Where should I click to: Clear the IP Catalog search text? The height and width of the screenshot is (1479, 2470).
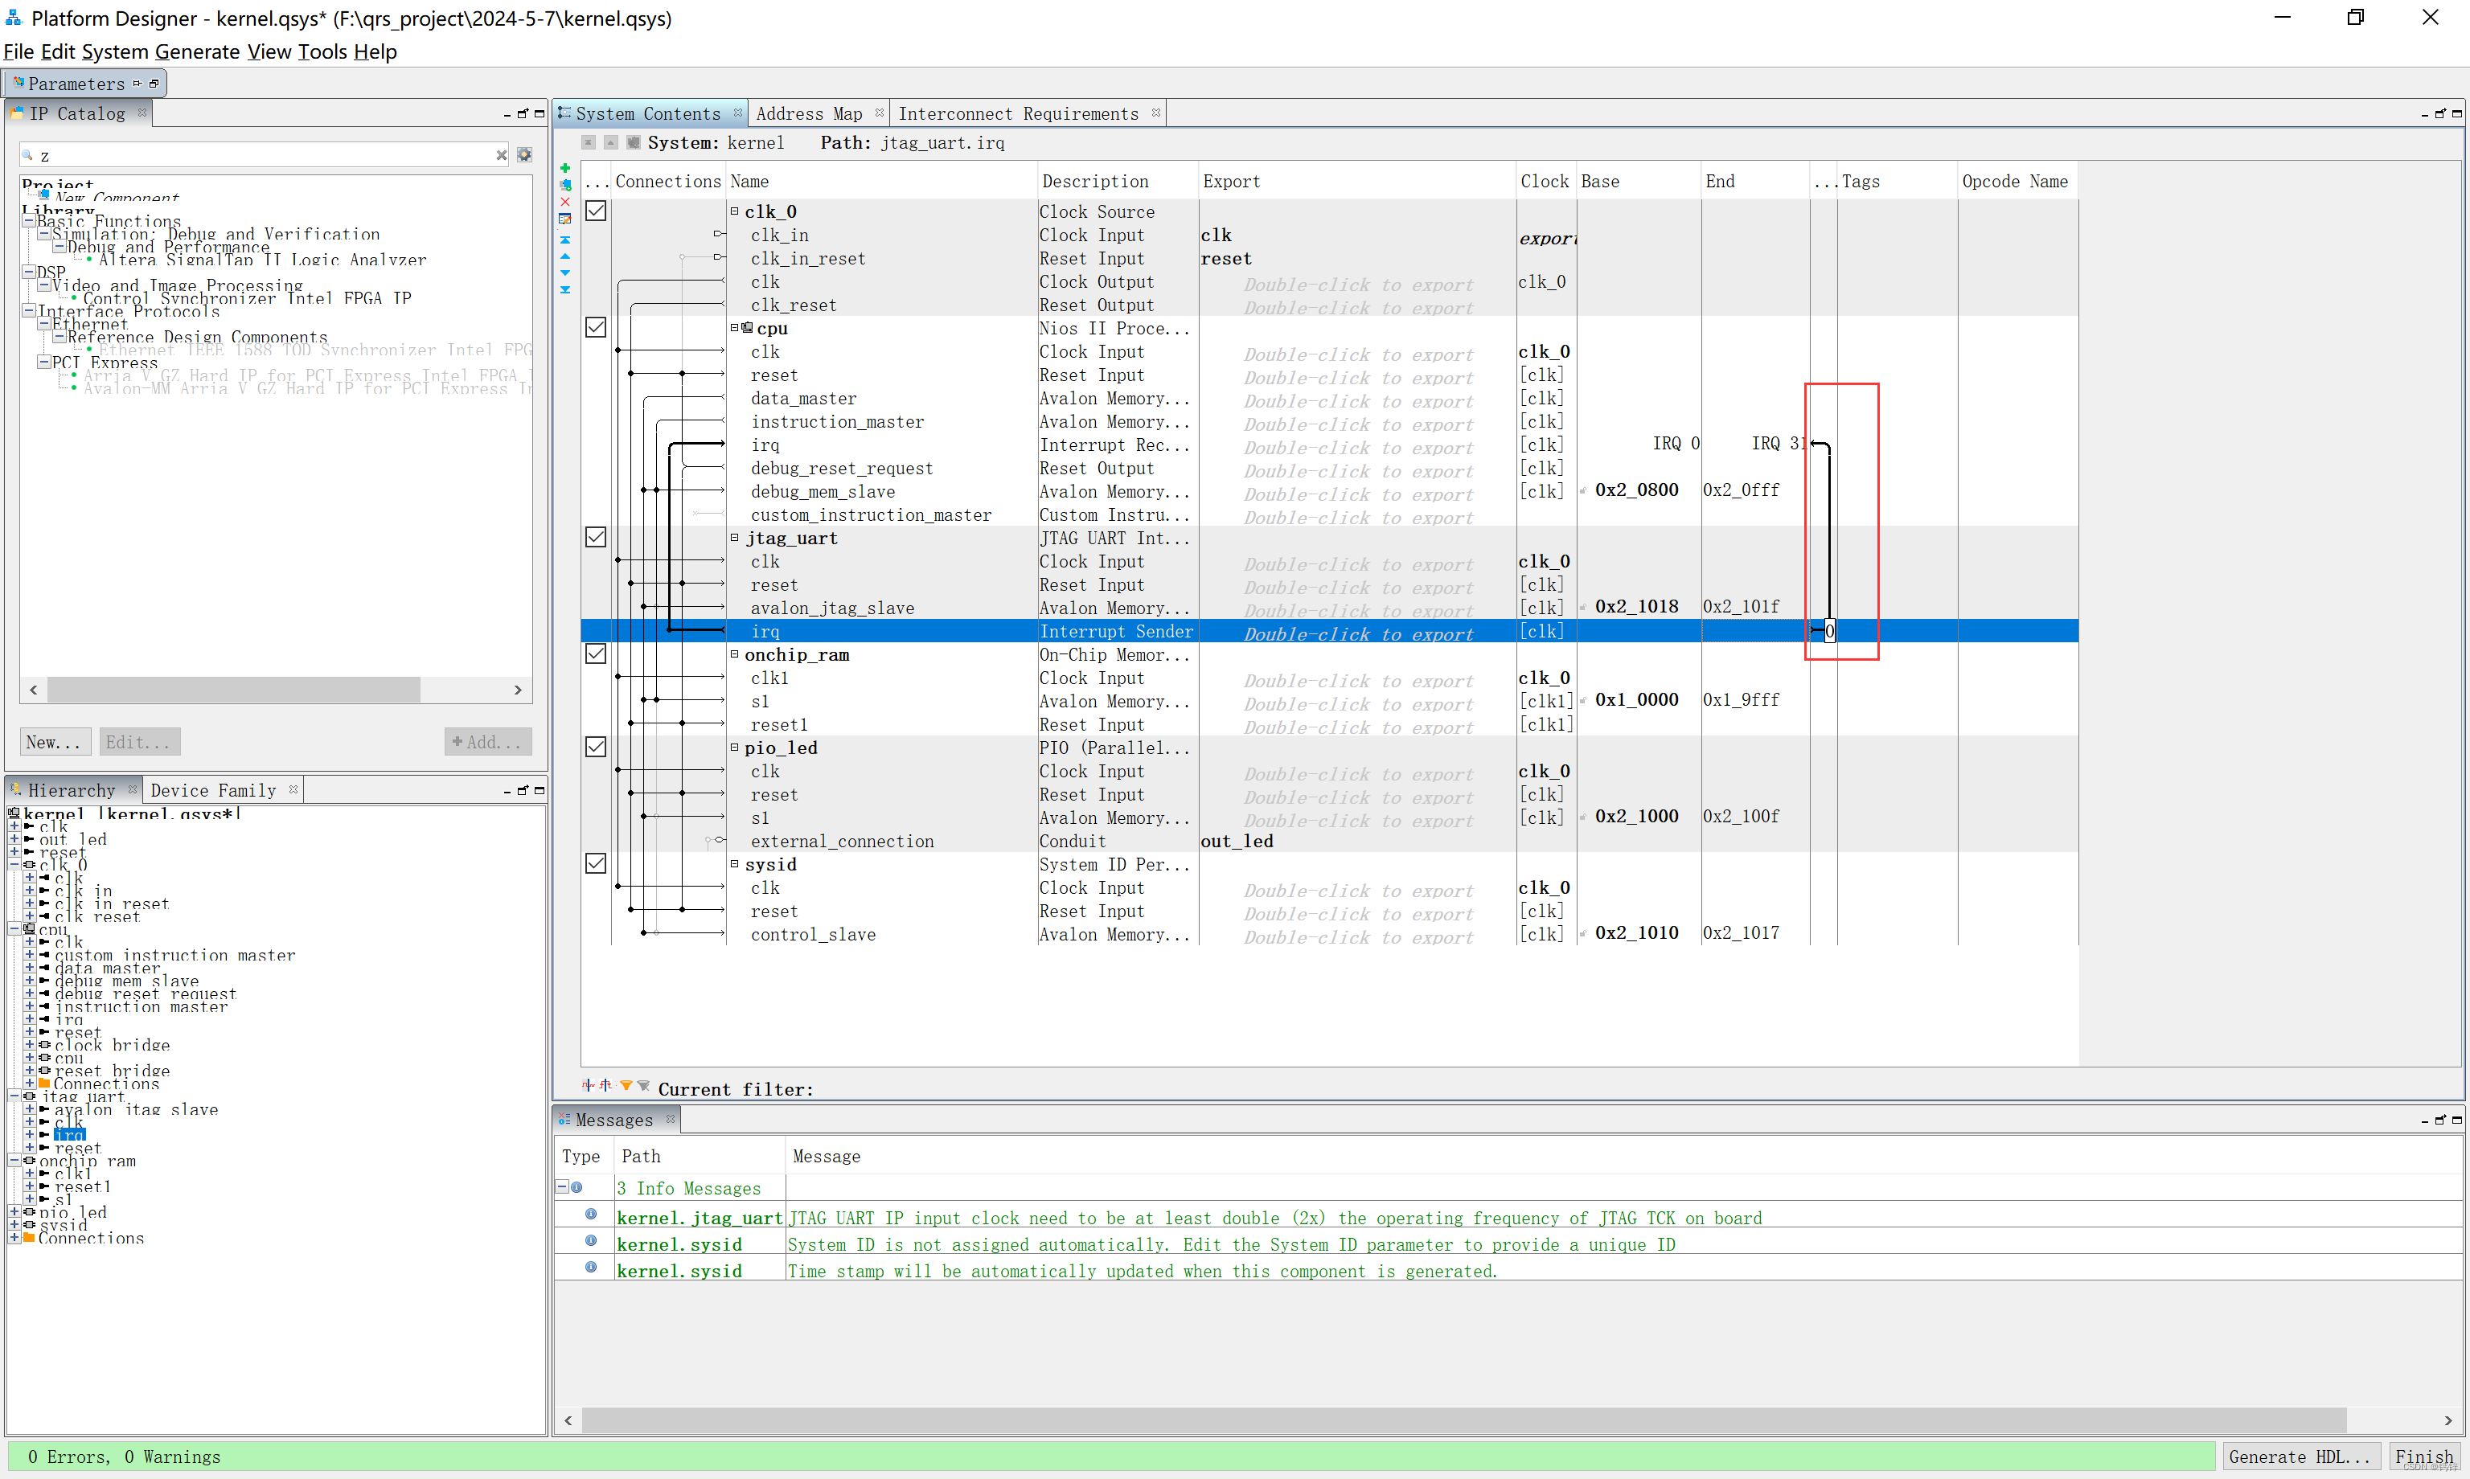click(x=502, y=154)
